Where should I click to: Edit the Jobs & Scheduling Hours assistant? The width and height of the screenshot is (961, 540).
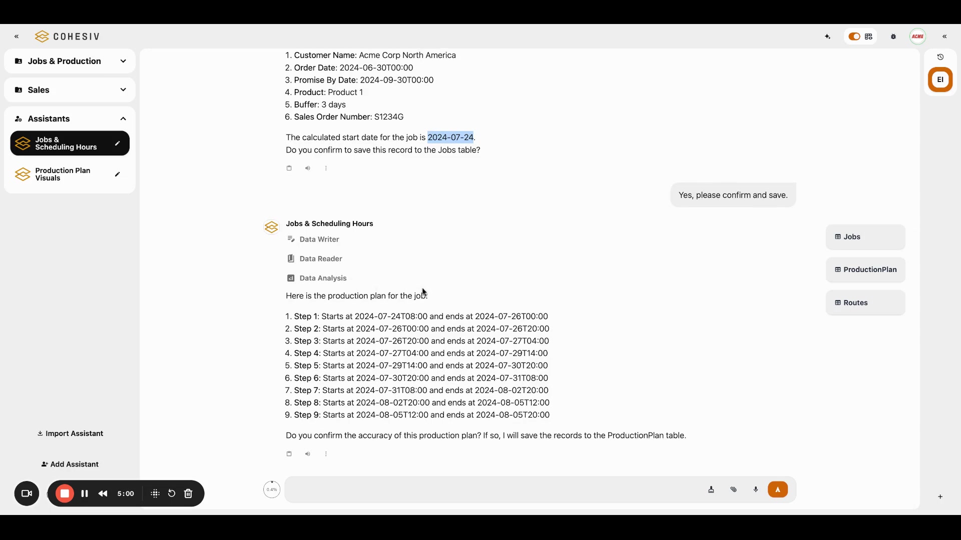click(x=117, y=143)
